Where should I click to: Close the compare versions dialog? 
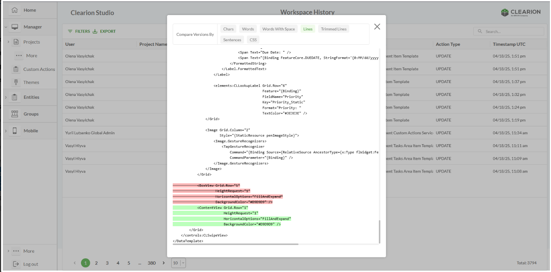pos(377,26)
